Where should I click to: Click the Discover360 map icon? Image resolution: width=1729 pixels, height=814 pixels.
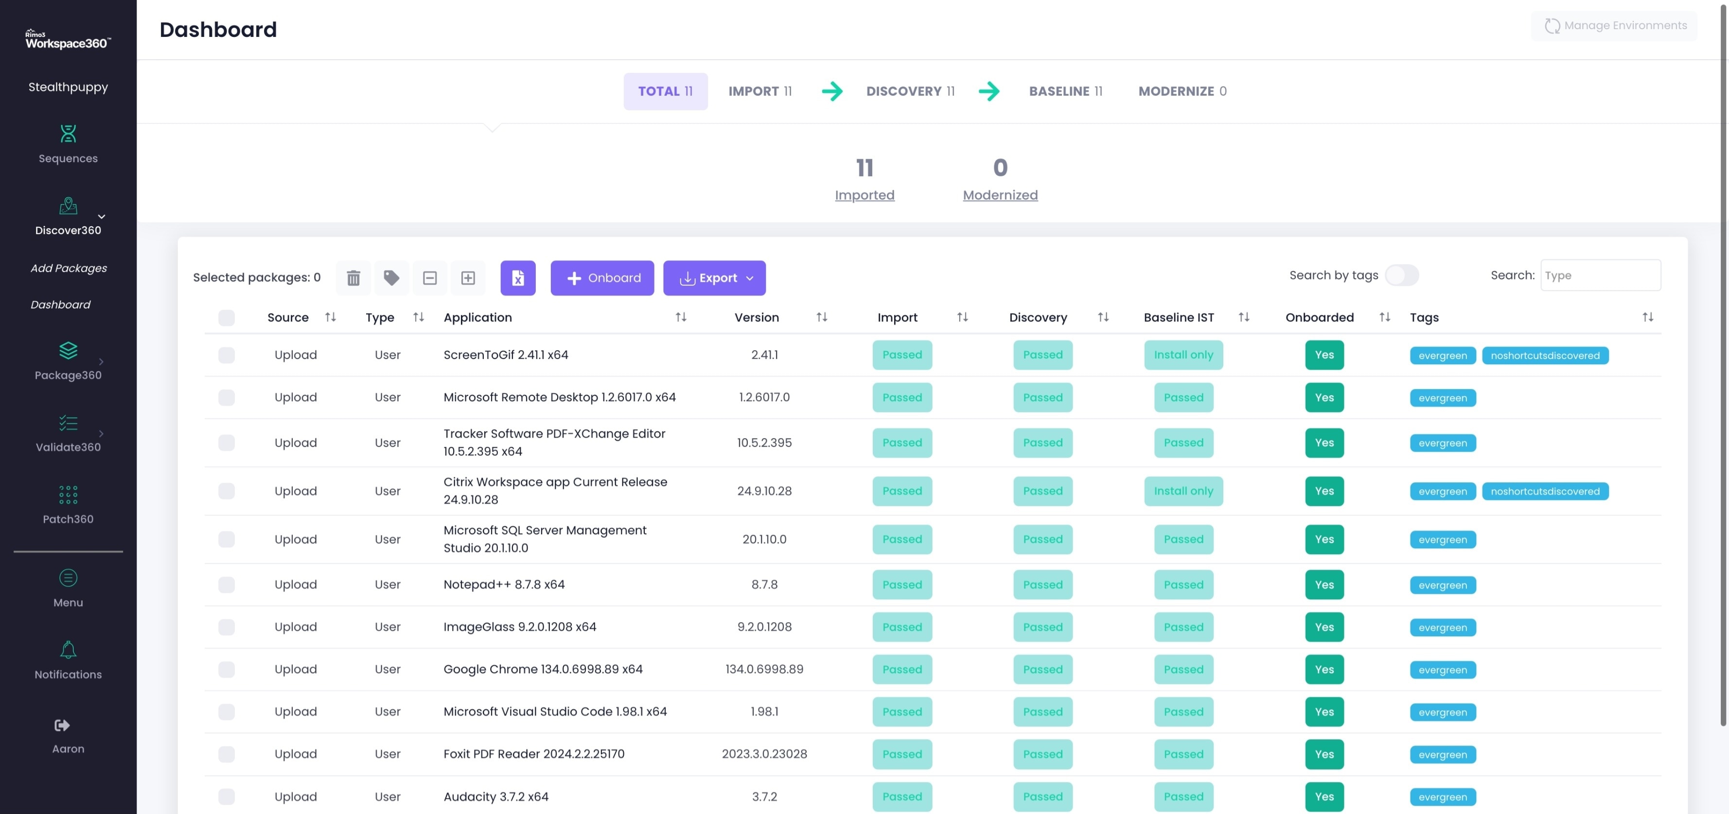coord(68,205)
